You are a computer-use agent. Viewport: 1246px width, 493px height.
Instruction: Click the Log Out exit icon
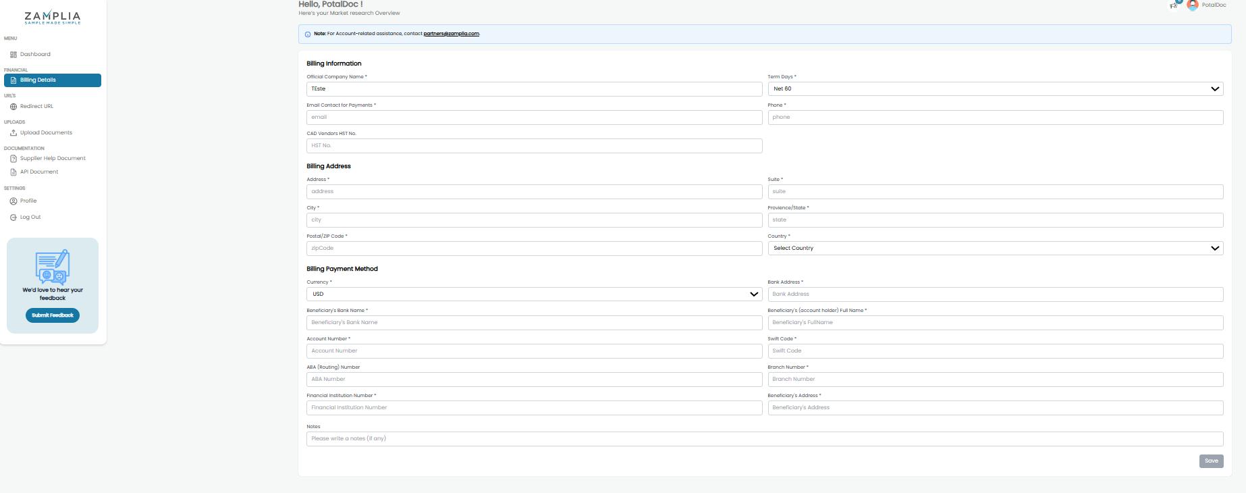point(13,217)
